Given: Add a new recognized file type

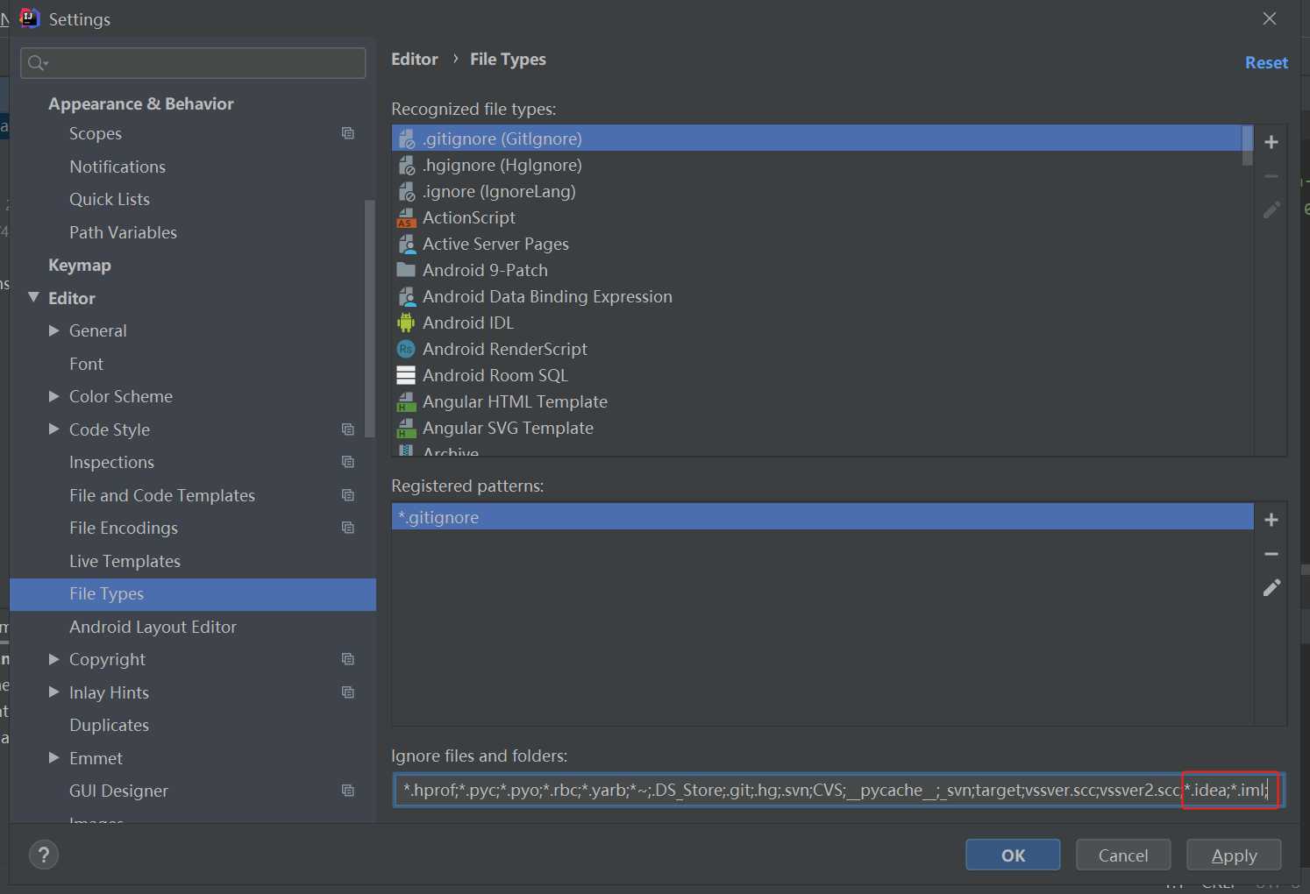Looking at the screenshot, I should click(1271, 142).
